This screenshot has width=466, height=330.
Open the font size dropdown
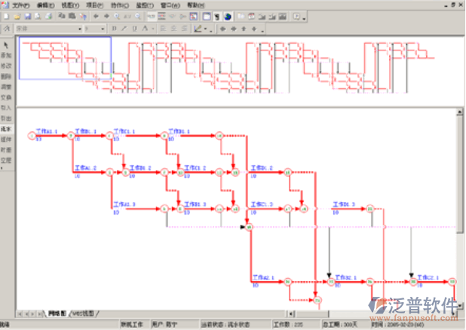(103, 29)
